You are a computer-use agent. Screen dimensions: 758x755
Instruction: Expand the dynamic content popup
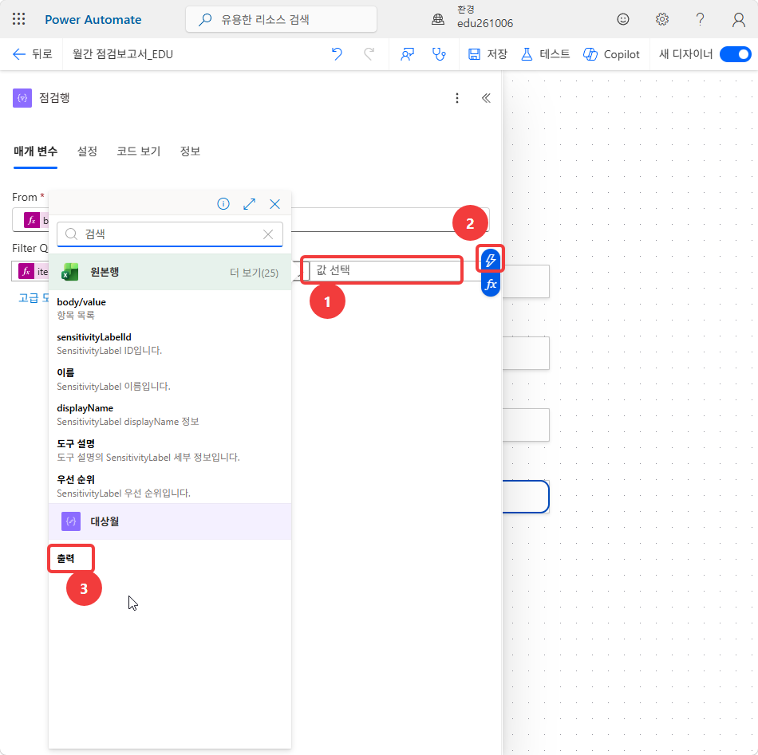tap(249, 204)
